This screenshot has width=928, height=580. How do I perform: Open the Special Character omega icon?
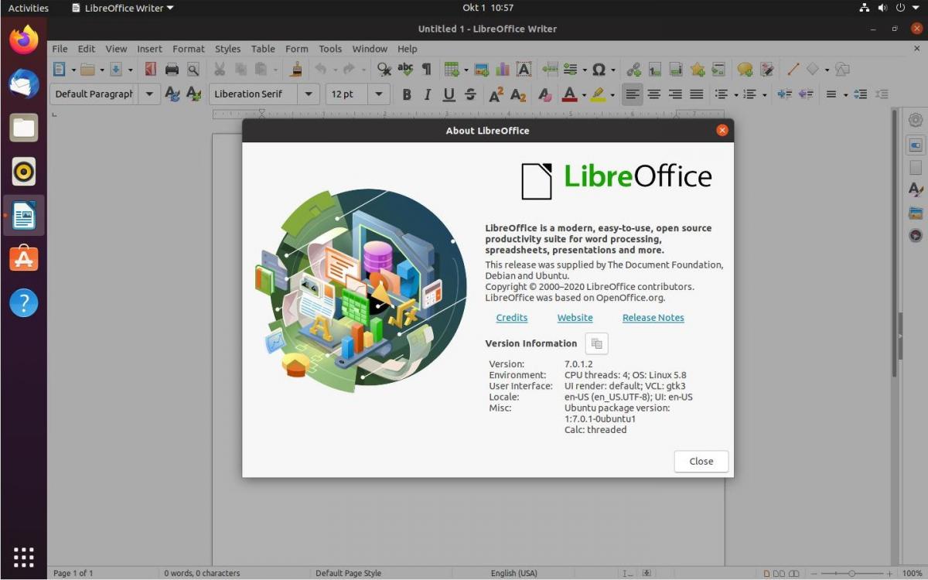click(x=599, y=70)
